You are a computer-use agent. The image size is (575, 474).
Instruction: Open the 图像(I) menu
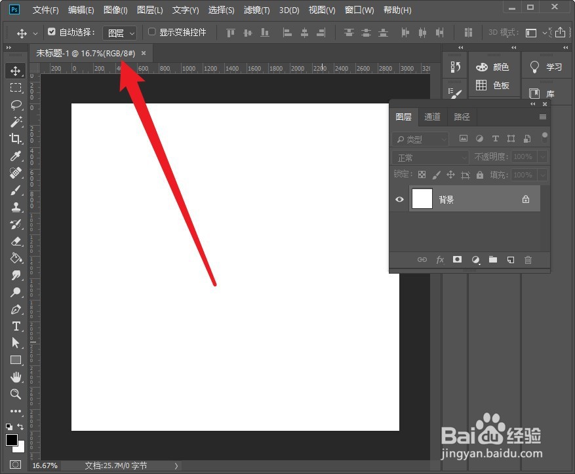115,10
